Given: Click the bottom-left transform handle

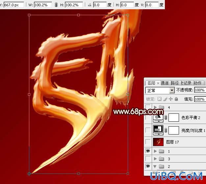Looking at the screenshot, I should pyautogui.click(x=29, y=174).
